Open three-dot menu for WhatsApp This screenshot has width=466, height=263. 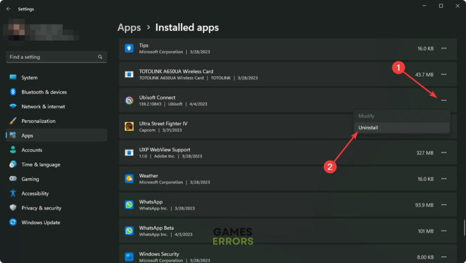point(444,205)
